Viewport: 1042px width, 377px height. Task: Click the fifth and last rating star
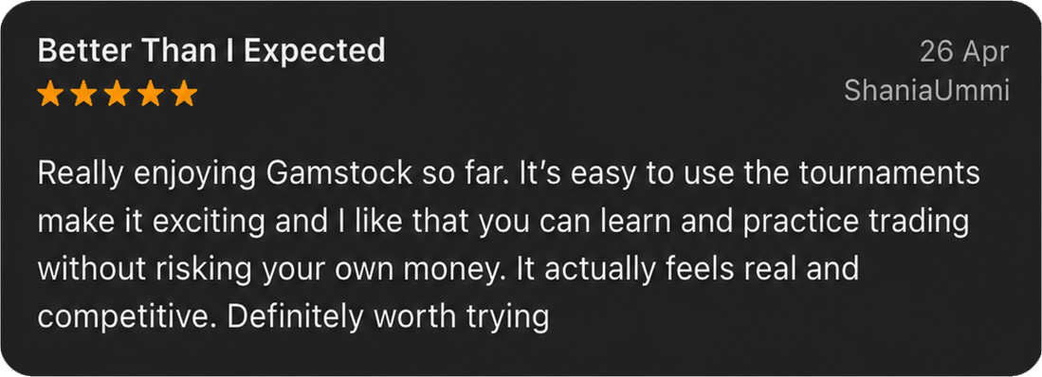(184, 94)
